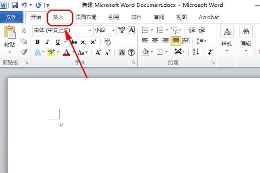The width and height of the screenshot is (260, 173).
Task: Click the Redo/Repeat icon
Action: click(38, 5)
